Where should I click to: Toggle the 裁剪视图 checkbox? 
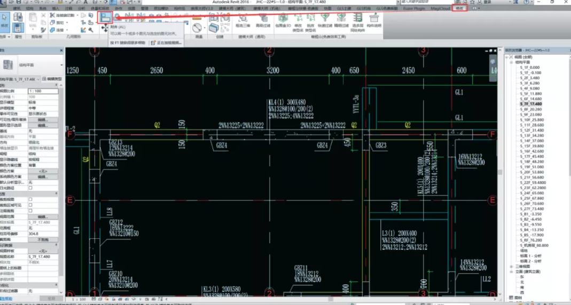[30, 199]
